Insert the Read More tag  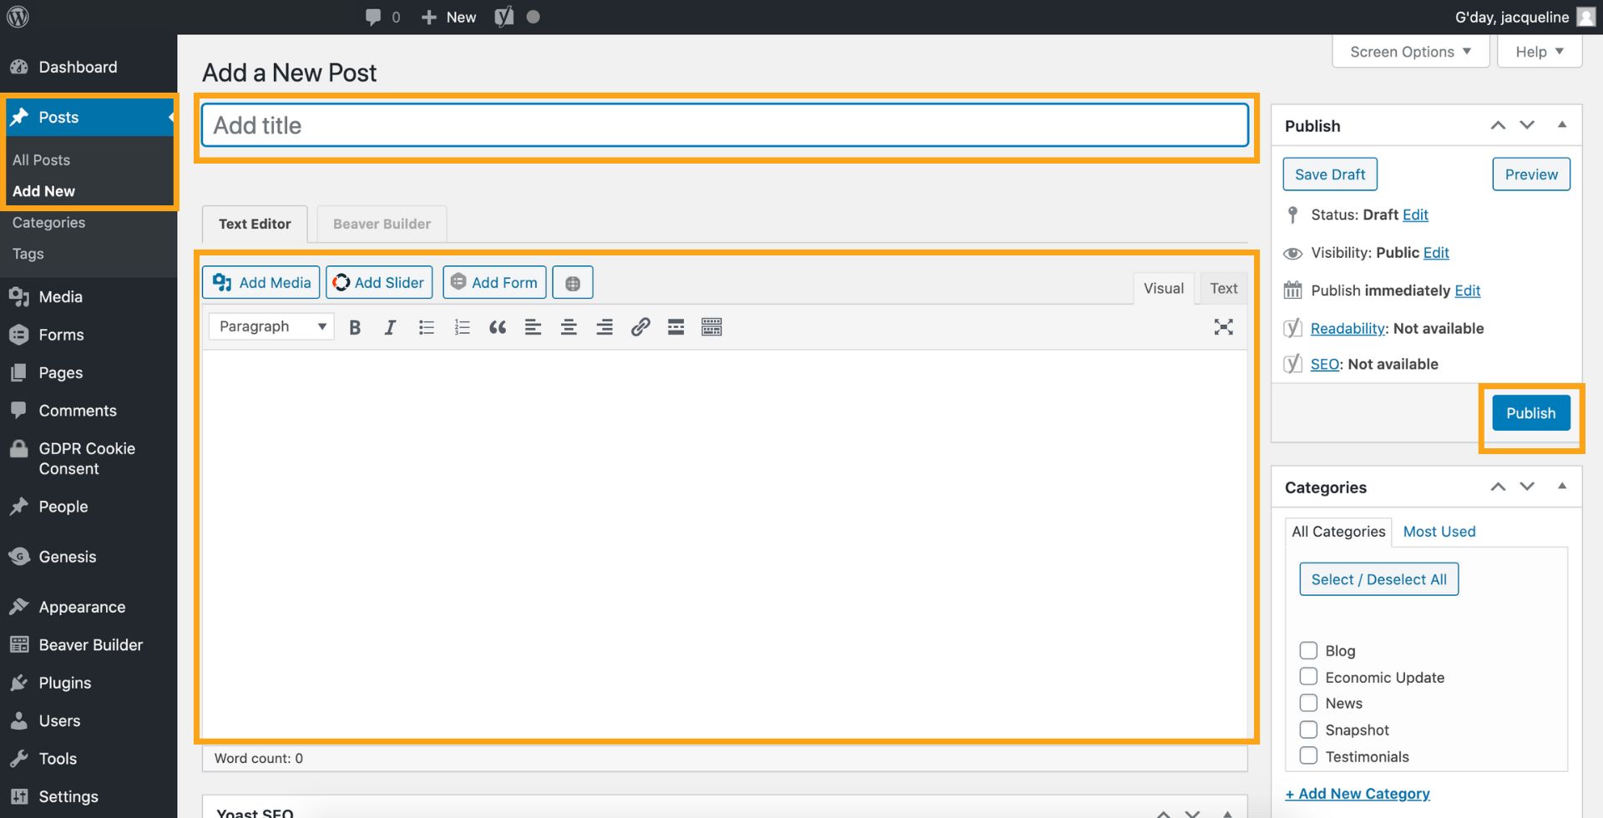[x=676, y=327]
